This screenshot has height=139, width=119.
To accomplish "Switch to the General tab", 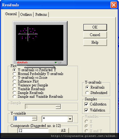I will [11, 14].
